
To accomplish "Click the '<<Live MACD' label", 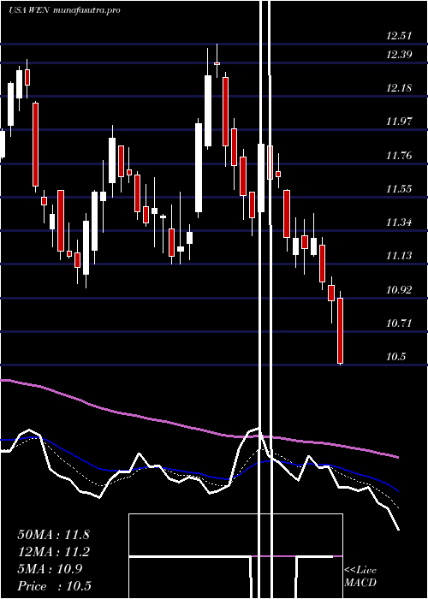I will [x=360, y=577].
